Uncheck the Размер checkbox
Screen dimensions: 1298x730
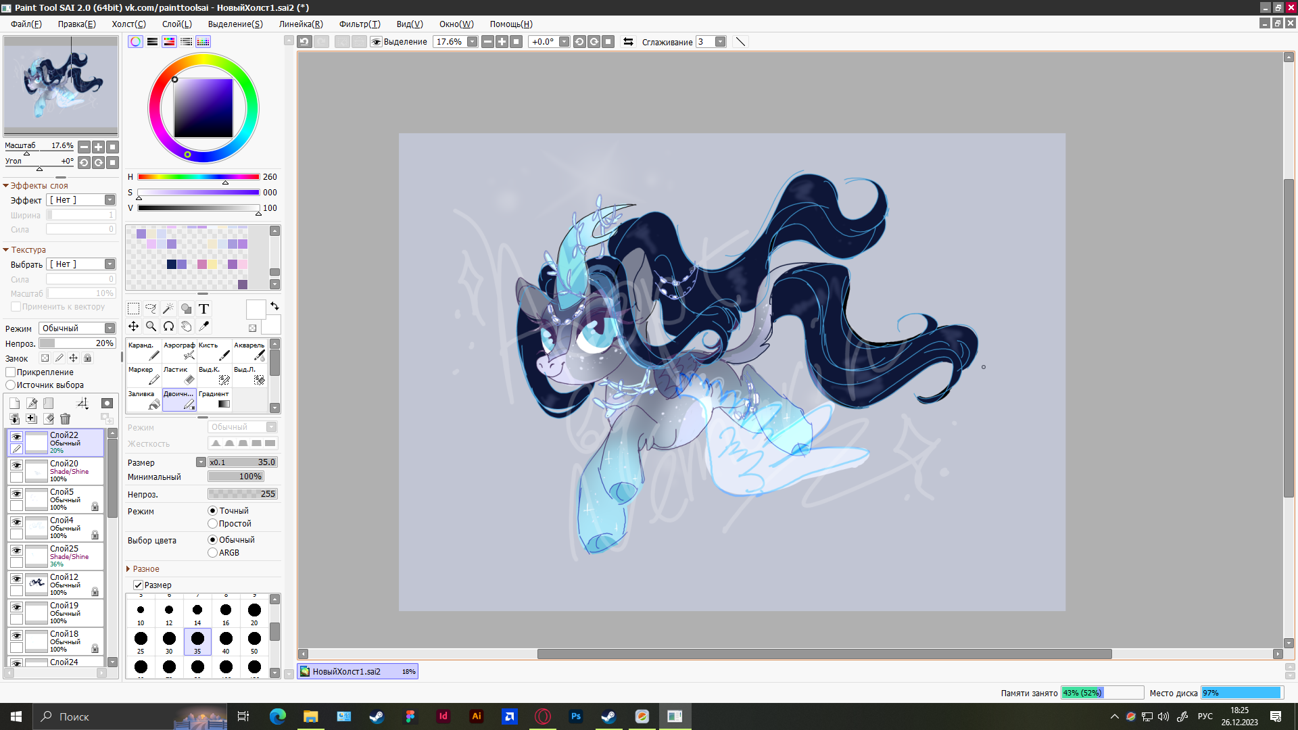point(138,585)
